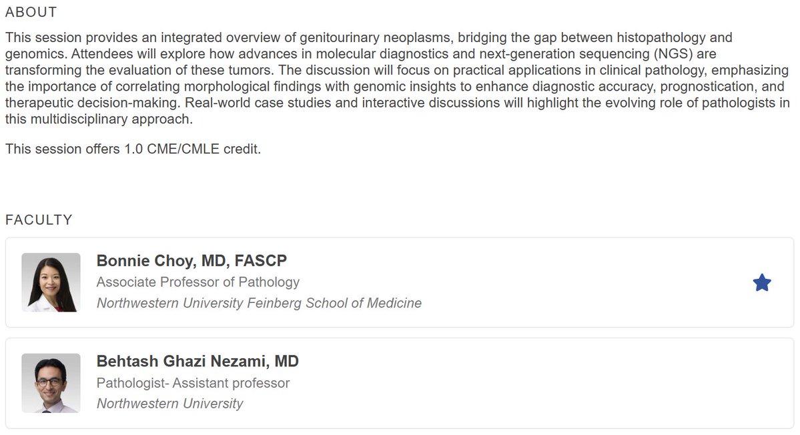Viewport: 800px width, 435px height.
Task: Click the name Behtash Ghazi Nezami, MD
Action: (x=197, y=362)
